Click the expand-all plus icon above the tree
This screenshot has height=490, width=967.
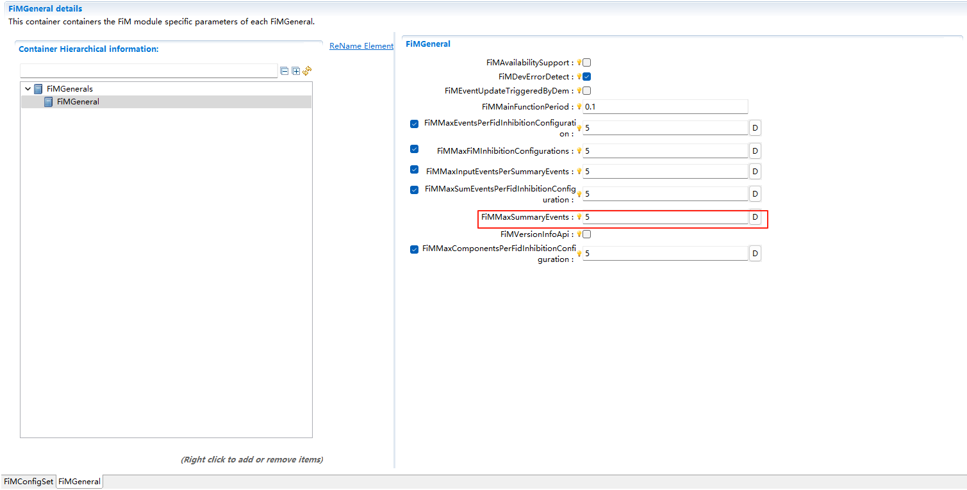(x=295, y=71)
